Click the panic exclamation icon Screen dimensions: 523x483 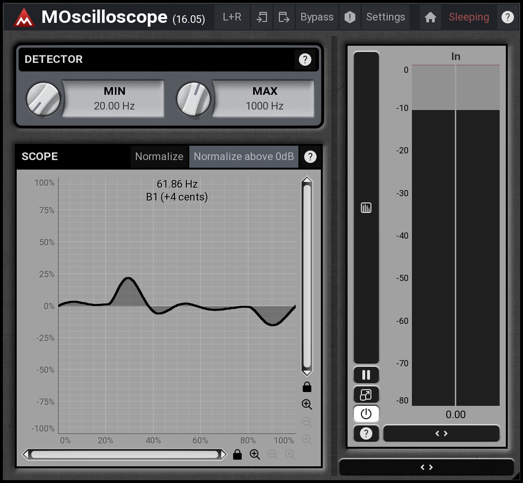point(349,17)
